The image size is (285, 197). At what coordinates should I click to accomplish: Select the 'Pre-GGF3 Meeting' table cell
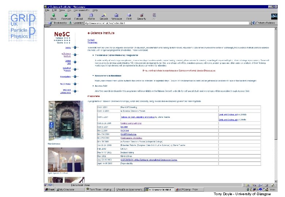(169, 107)
